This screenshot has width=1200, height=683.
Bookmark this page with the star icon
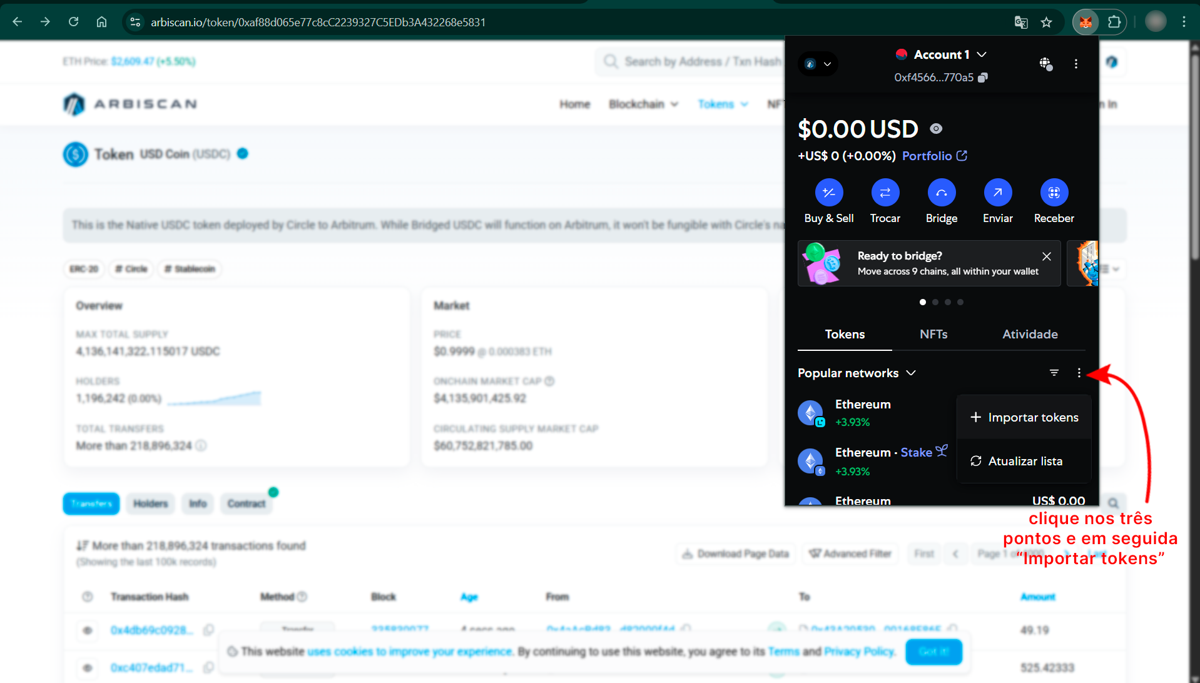1046,22
